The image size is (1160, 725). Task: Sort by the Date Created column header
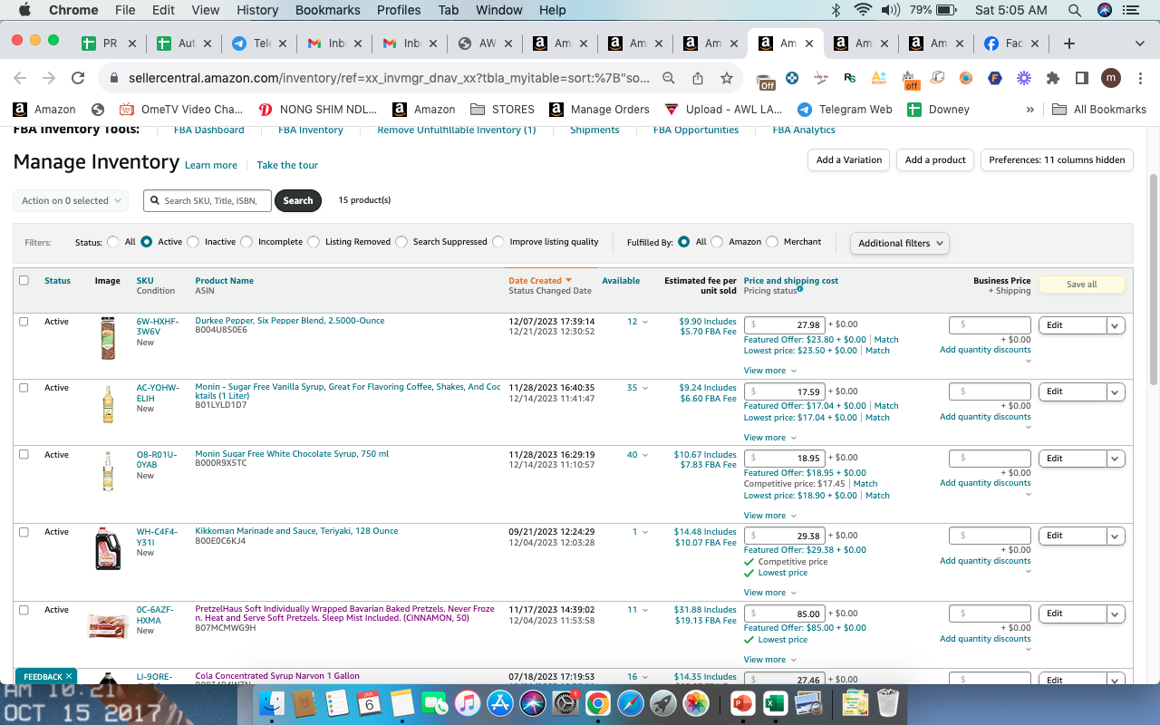point(540,281)
